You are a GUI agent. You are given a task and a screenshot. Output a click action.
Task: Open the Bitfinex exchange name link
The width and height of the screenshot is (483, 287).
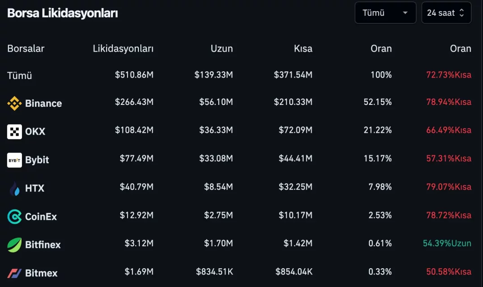[43, 245]
